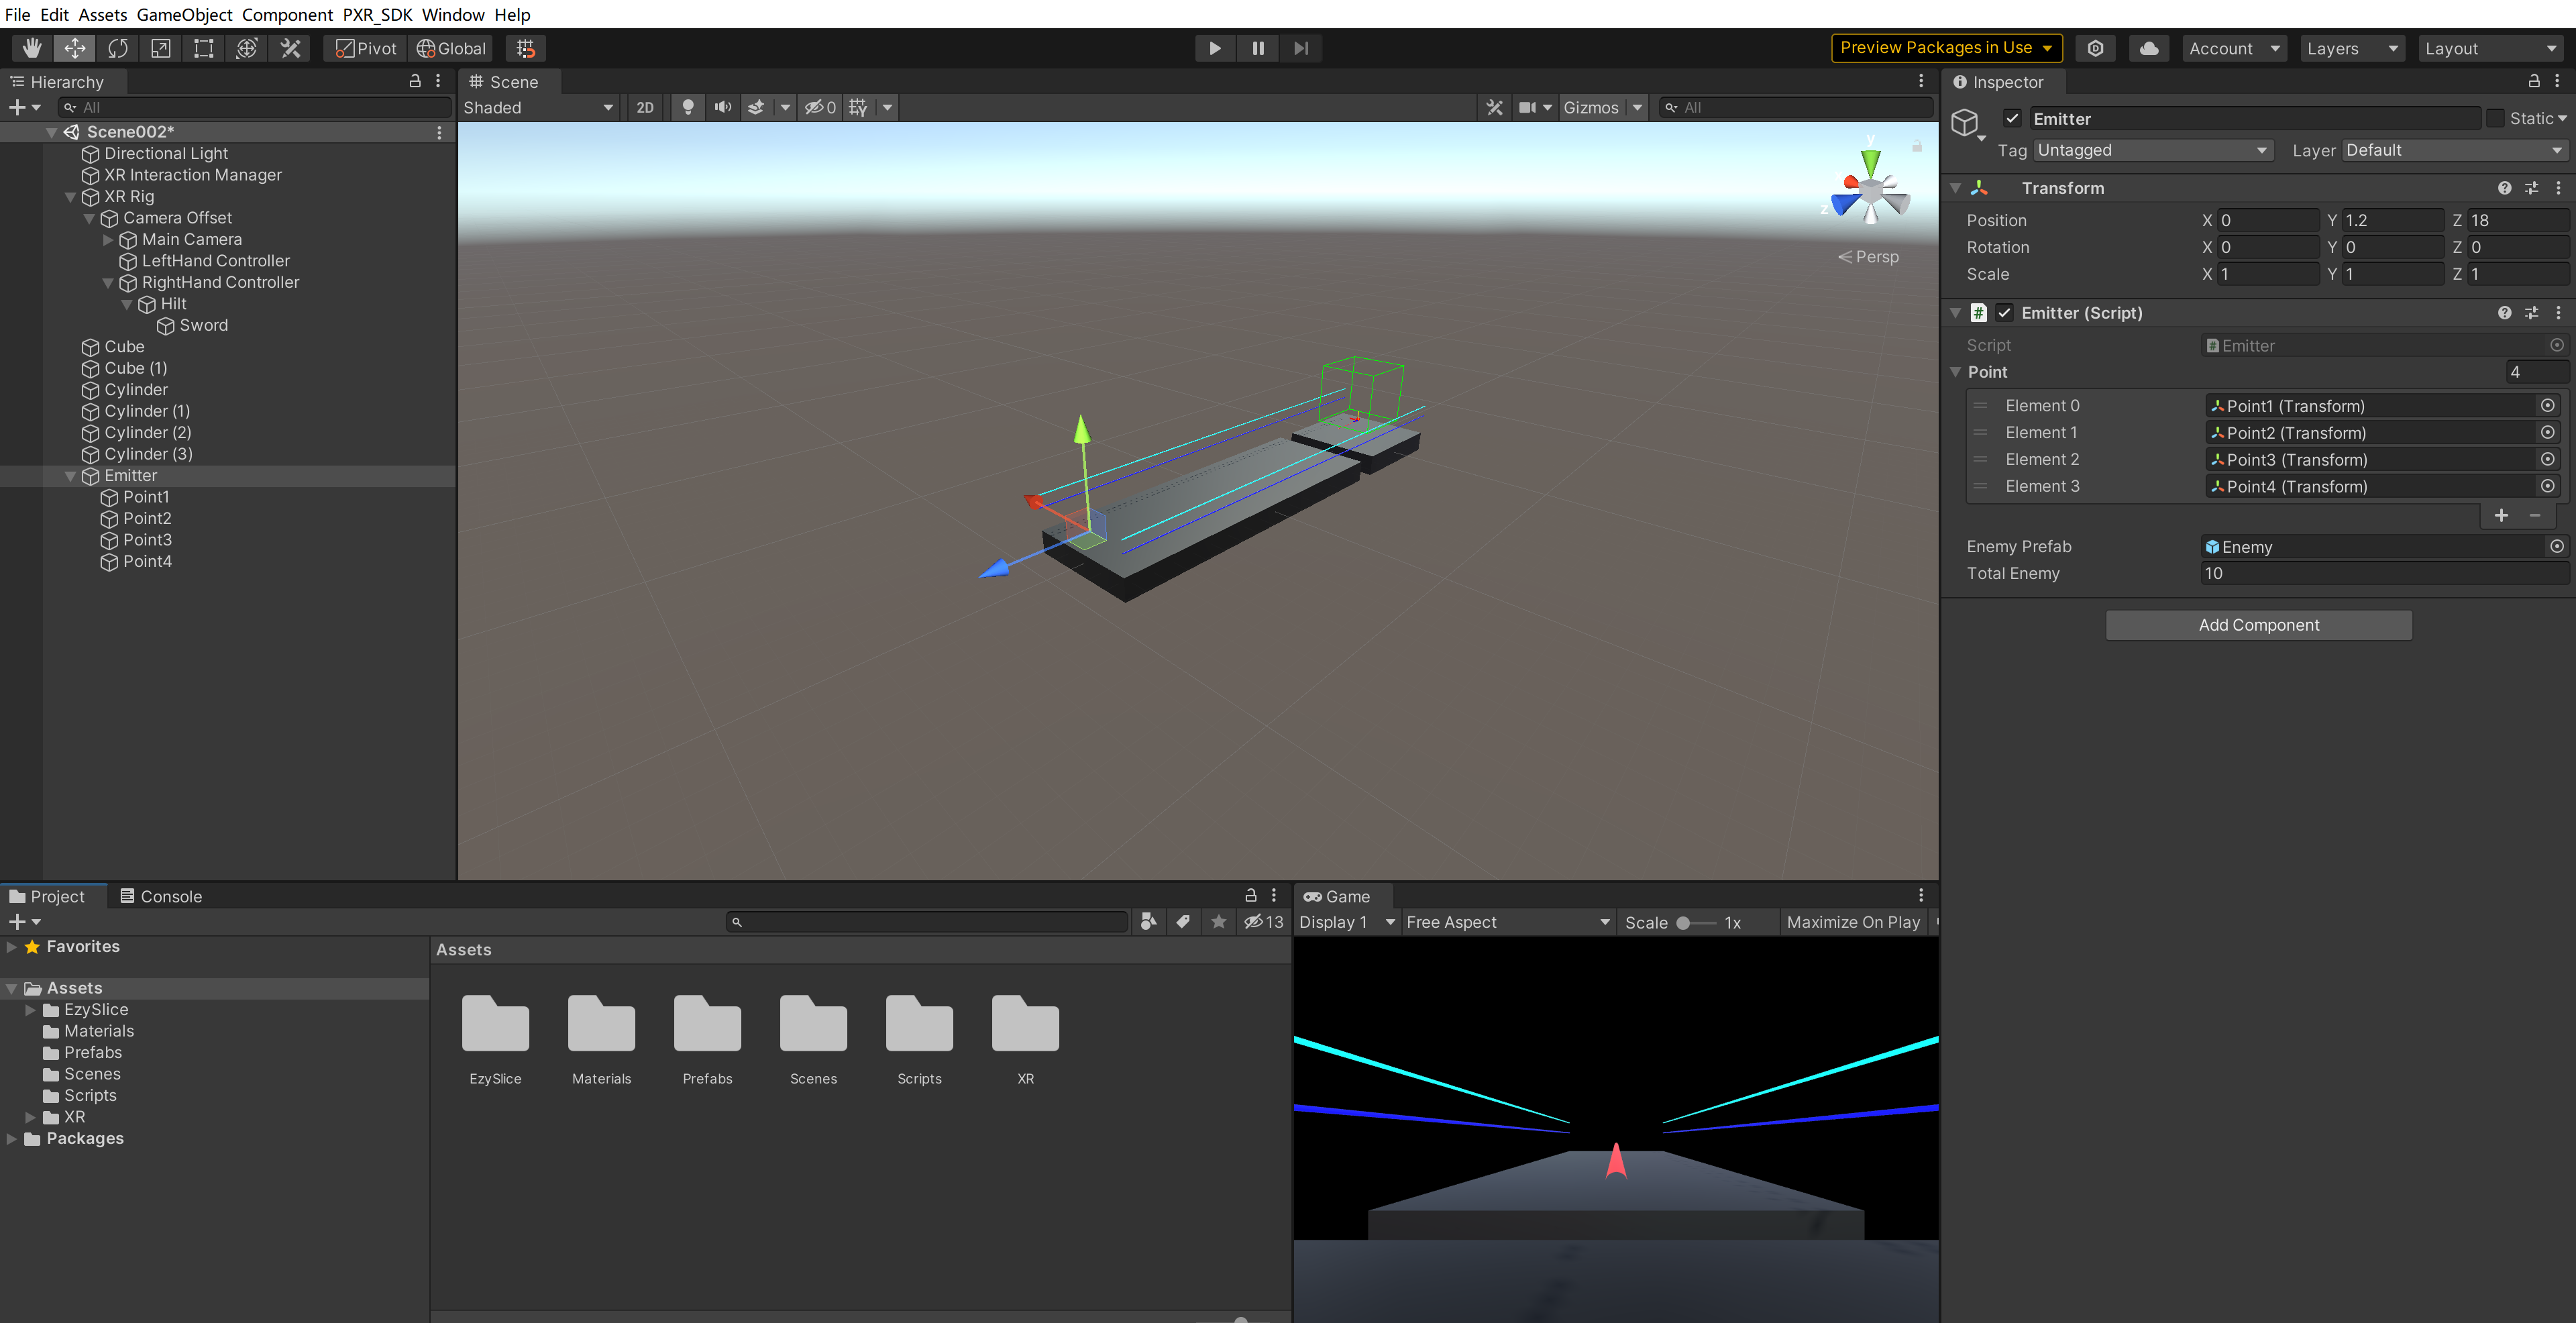
Task: Open the GameObject menu
Action: click(184, 14)
